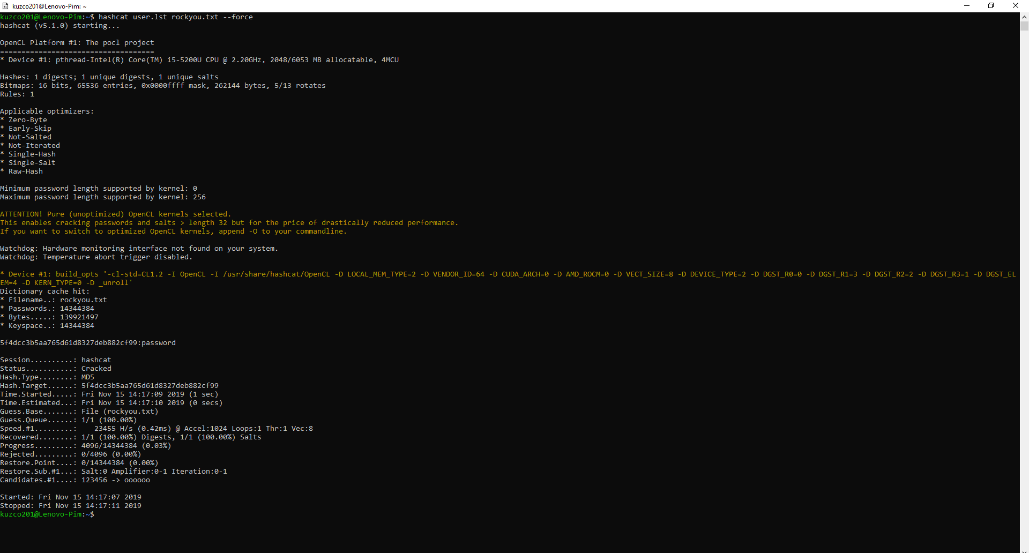Screen dimensions: 1029x553
Task: Click the terminal icon in the title bar
Action: coord(5,6)
